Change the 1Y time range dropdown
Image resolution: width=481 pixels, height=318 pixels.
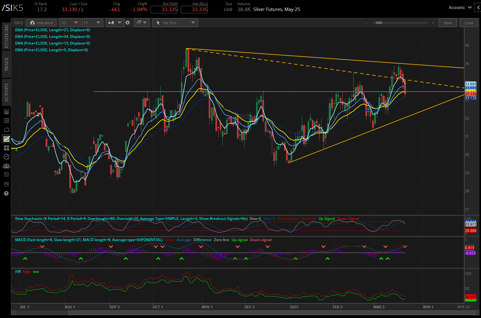point(92,23)
